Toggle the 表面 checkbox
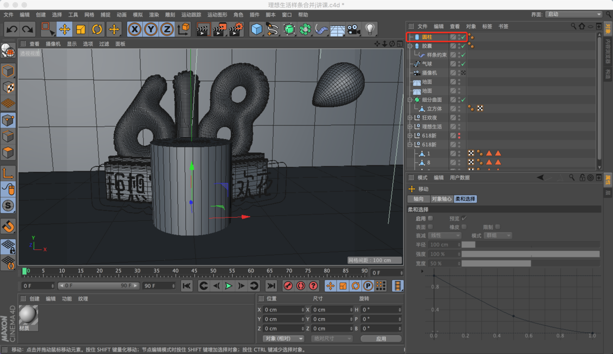613x354 pixels. (430, 227)
